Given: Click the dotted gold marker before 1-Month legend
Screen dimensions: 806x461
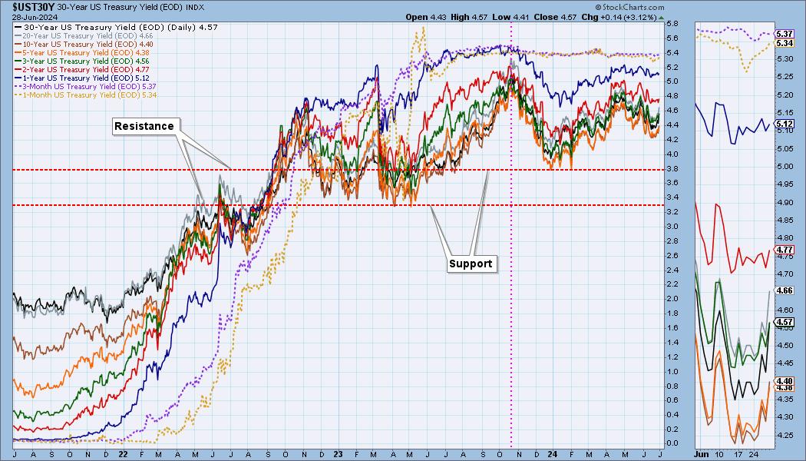Looking at the screenshot, I should point(18,95).
